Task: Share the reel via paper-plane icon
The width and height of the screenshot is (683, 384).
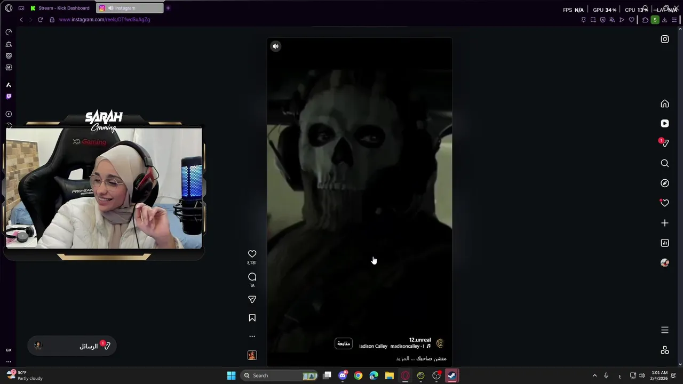Action: (252, 299)
